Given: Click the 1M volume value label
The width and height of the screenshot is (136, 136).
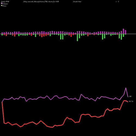Looking at the screenshot, I should pyautogui.click(x=130, y=96).
